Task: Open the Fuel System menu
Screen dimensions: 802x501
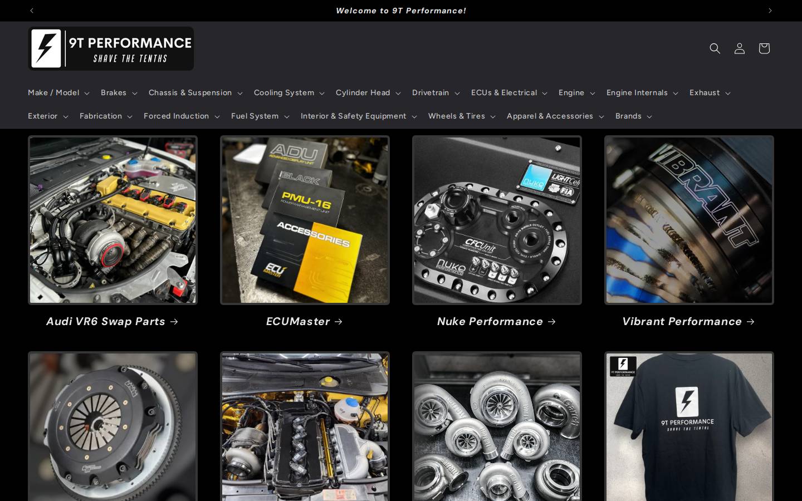Action: [x=260, y=116]
